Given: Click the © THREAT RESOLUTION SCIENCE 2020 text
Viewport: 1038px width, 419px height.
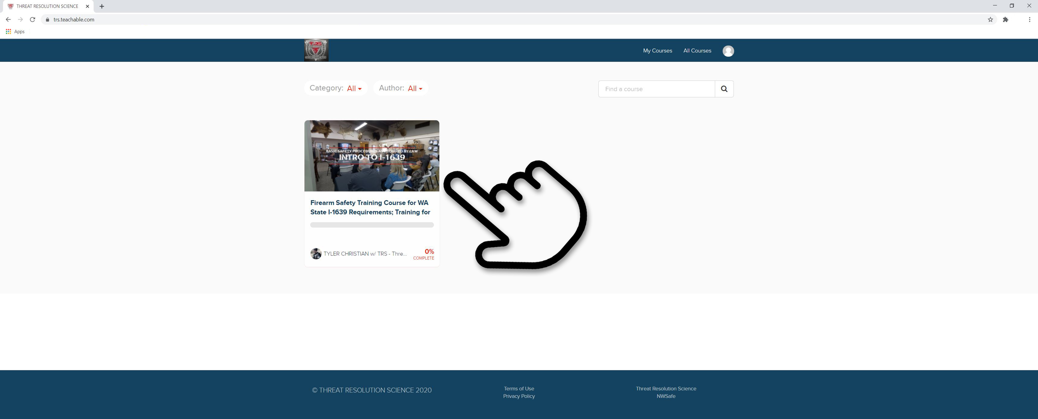Looking at the screenshot, I should pos(372,390).
